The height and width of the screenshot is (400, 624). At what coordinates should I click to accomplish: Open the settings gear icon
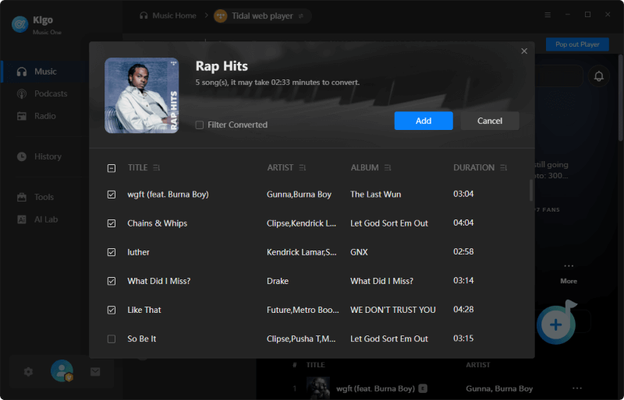(29, 372)
